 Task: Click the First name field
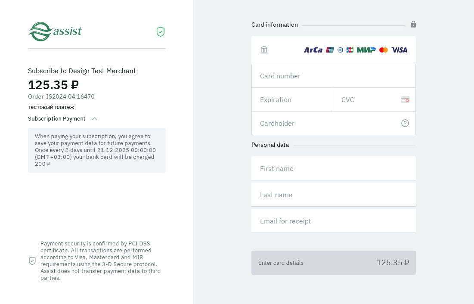(333, 168)
